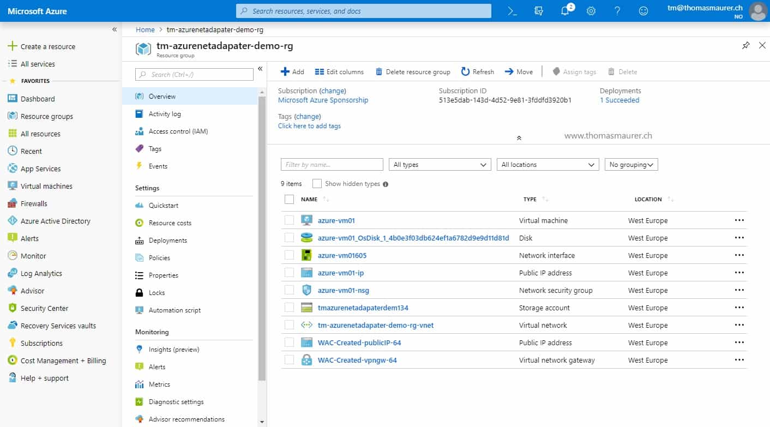Click the azure-vm01-nsg shield icon

point(306,290)
